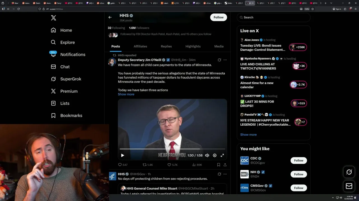
Task: Repost the Jim O'Neill post (1.4K)
Action: 148,165
